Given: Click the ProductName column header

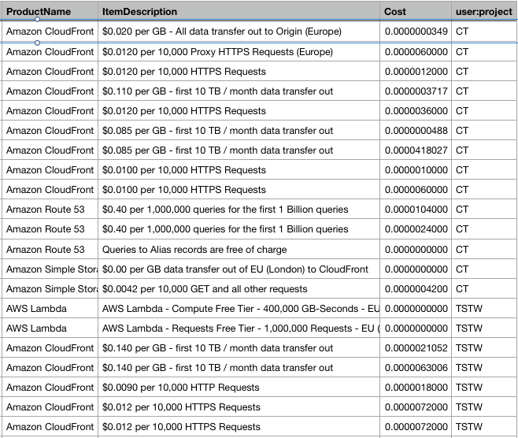Looking at the screenshot, I should 50,11.
